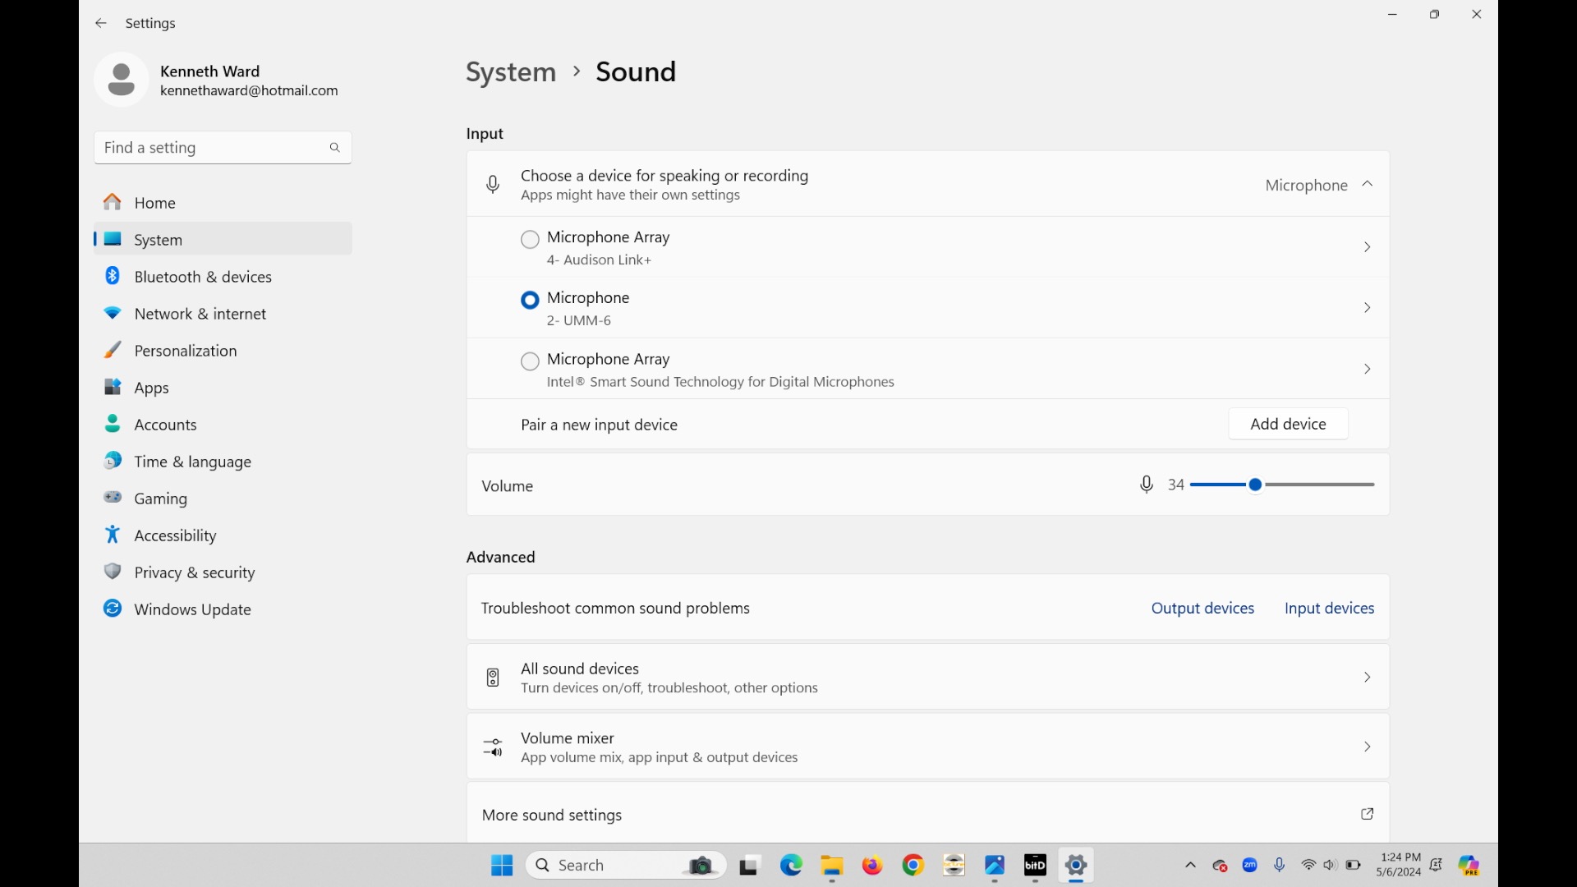The height and width of the screenshot is (887, 1577).
Task: Click inside Find a setting search box
Action: pos(223,148)
